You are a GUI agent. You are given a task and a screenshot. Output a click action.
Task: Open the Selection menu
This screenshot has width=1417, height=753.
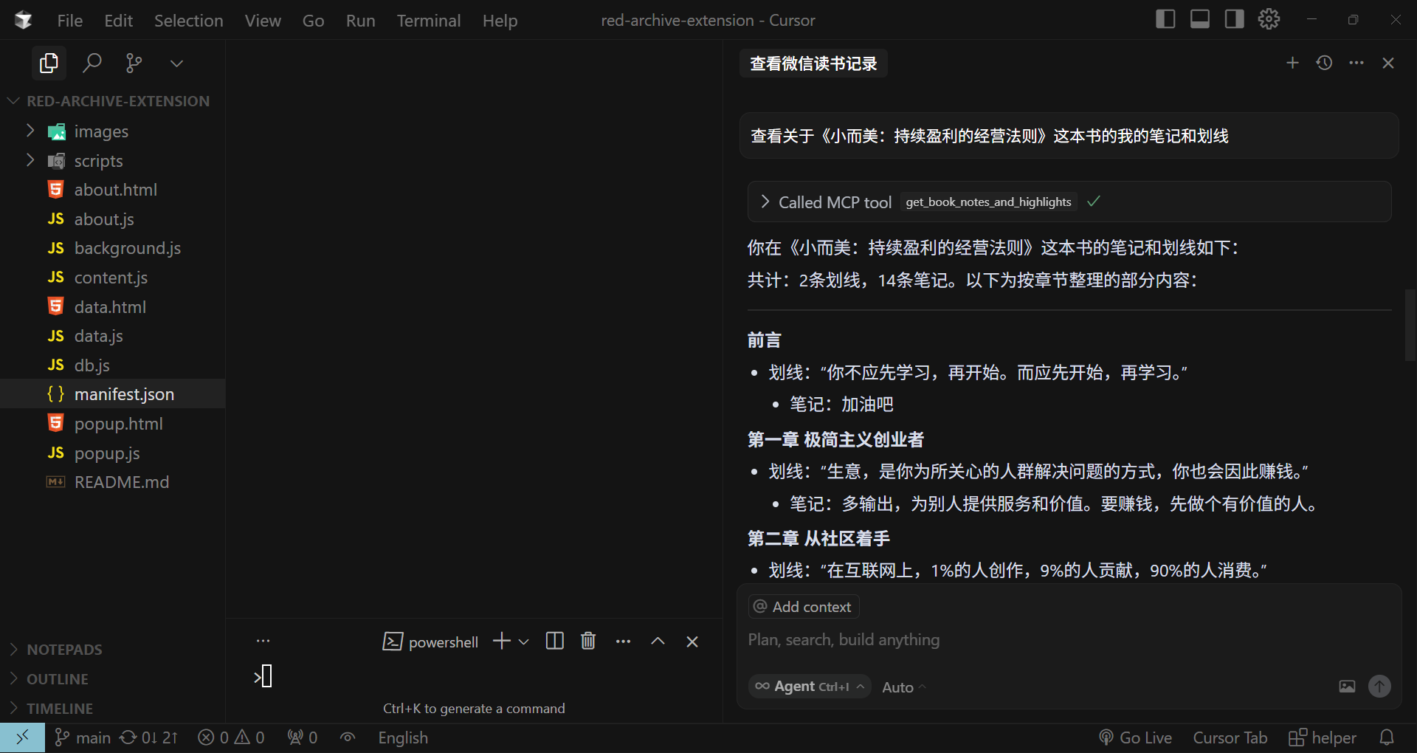pos(188,21)
